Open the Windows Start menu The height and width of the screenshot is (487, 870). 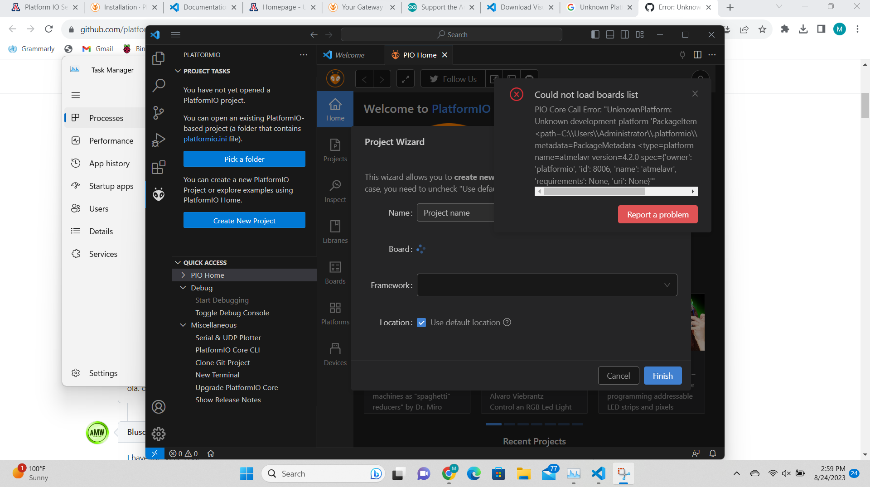tap(246, 473)
